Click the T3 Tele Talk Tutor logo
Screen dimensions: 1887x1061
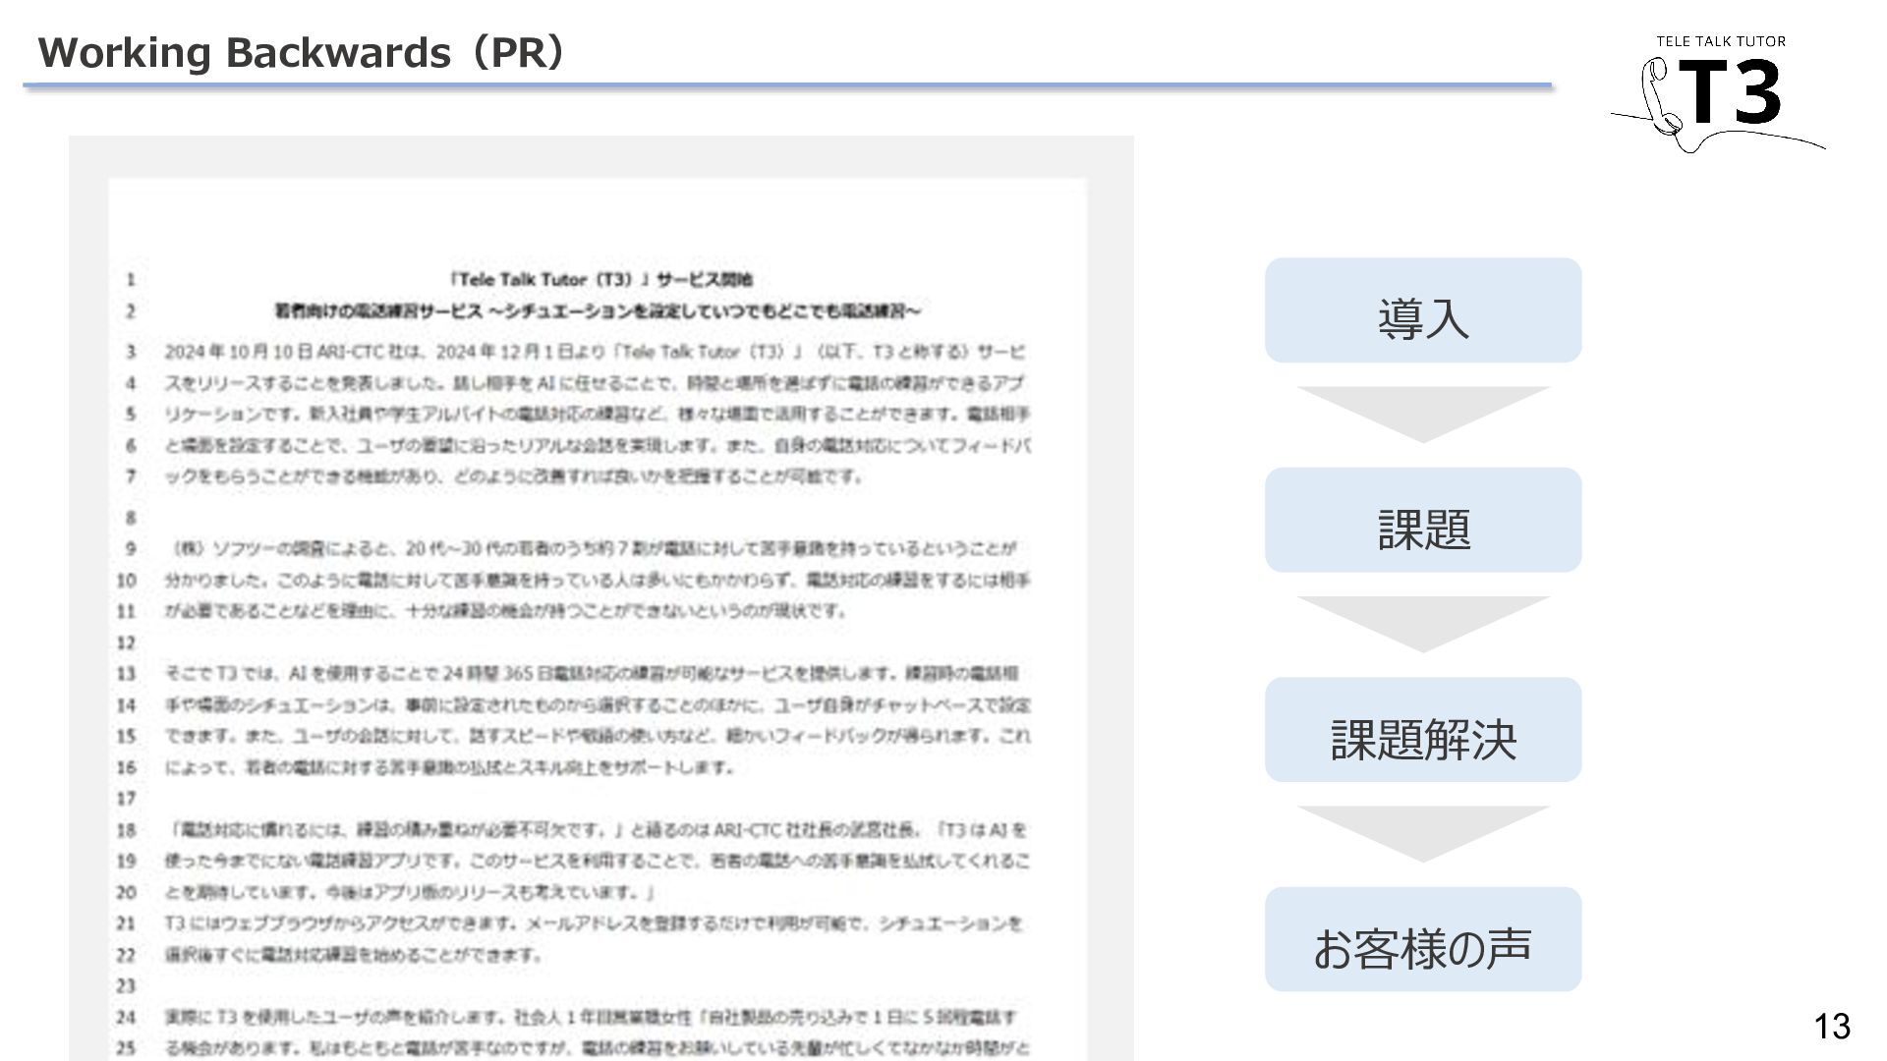pos(1718,93)
